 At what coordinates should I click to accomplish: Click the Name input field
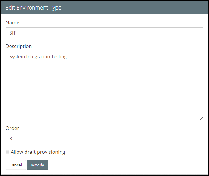click(104, 33)
